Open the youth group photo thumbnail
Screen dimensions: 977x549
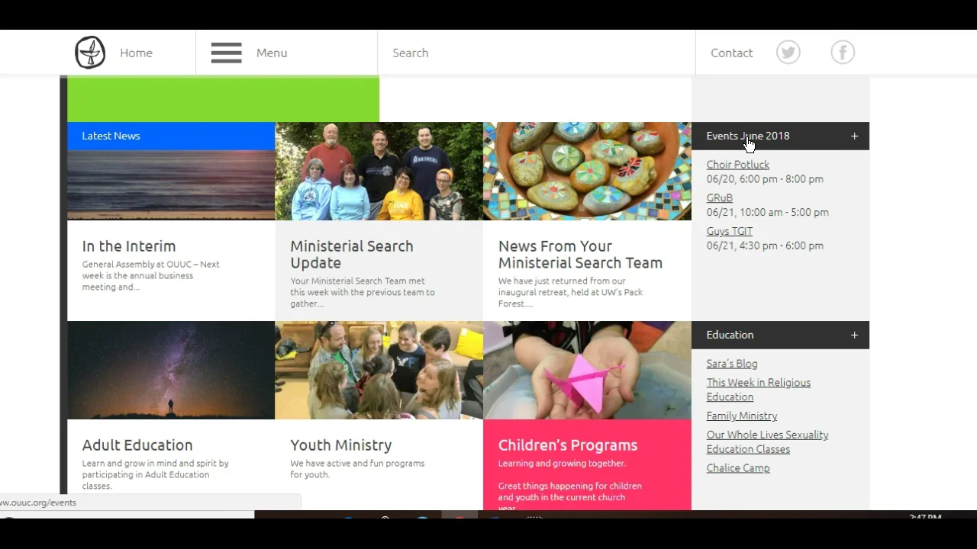379,370
